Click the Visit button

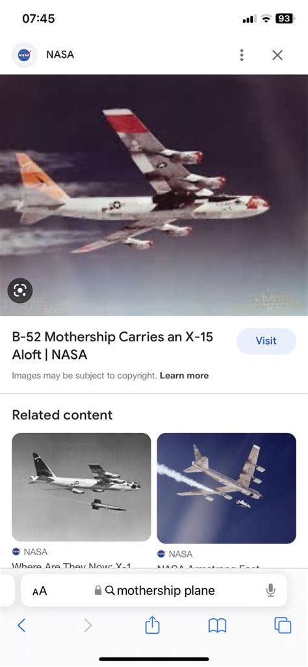pos(266,341)
